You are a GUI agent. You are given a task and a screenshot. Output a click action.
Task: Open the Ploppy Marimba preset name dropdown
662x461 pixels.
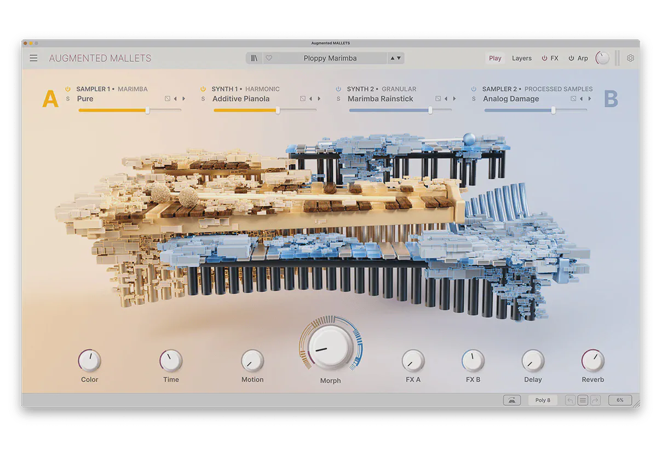tap(330, 58)
